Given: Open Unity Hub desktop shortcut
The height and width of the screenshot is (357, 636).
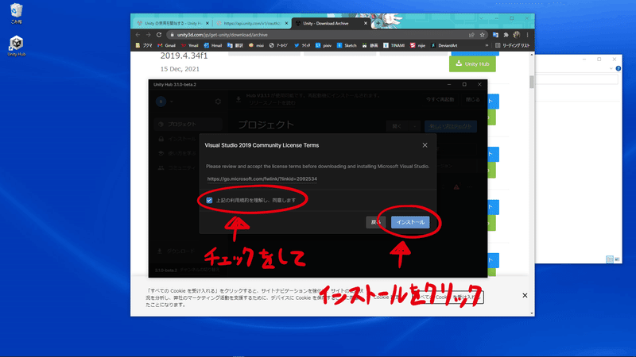Looking at the screenshot, I should click(x=16, y=46).
